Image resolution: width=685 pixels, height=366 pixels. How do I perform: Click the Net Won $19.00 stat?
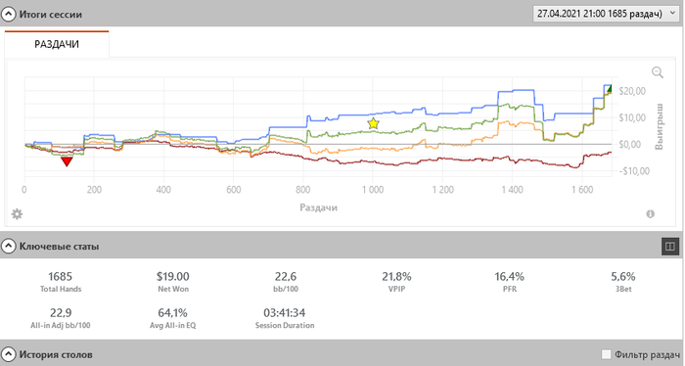[173, 282]
